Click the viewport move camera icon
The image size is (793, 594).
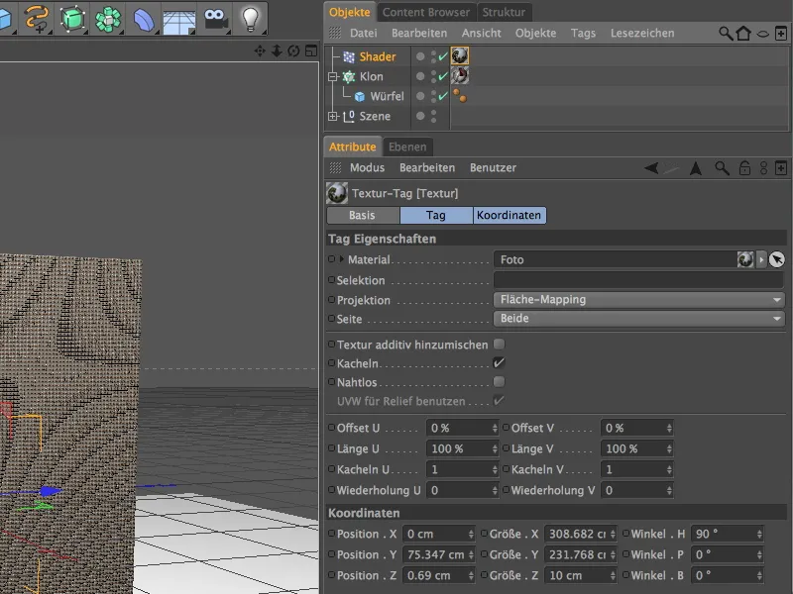tap(260, 51)
